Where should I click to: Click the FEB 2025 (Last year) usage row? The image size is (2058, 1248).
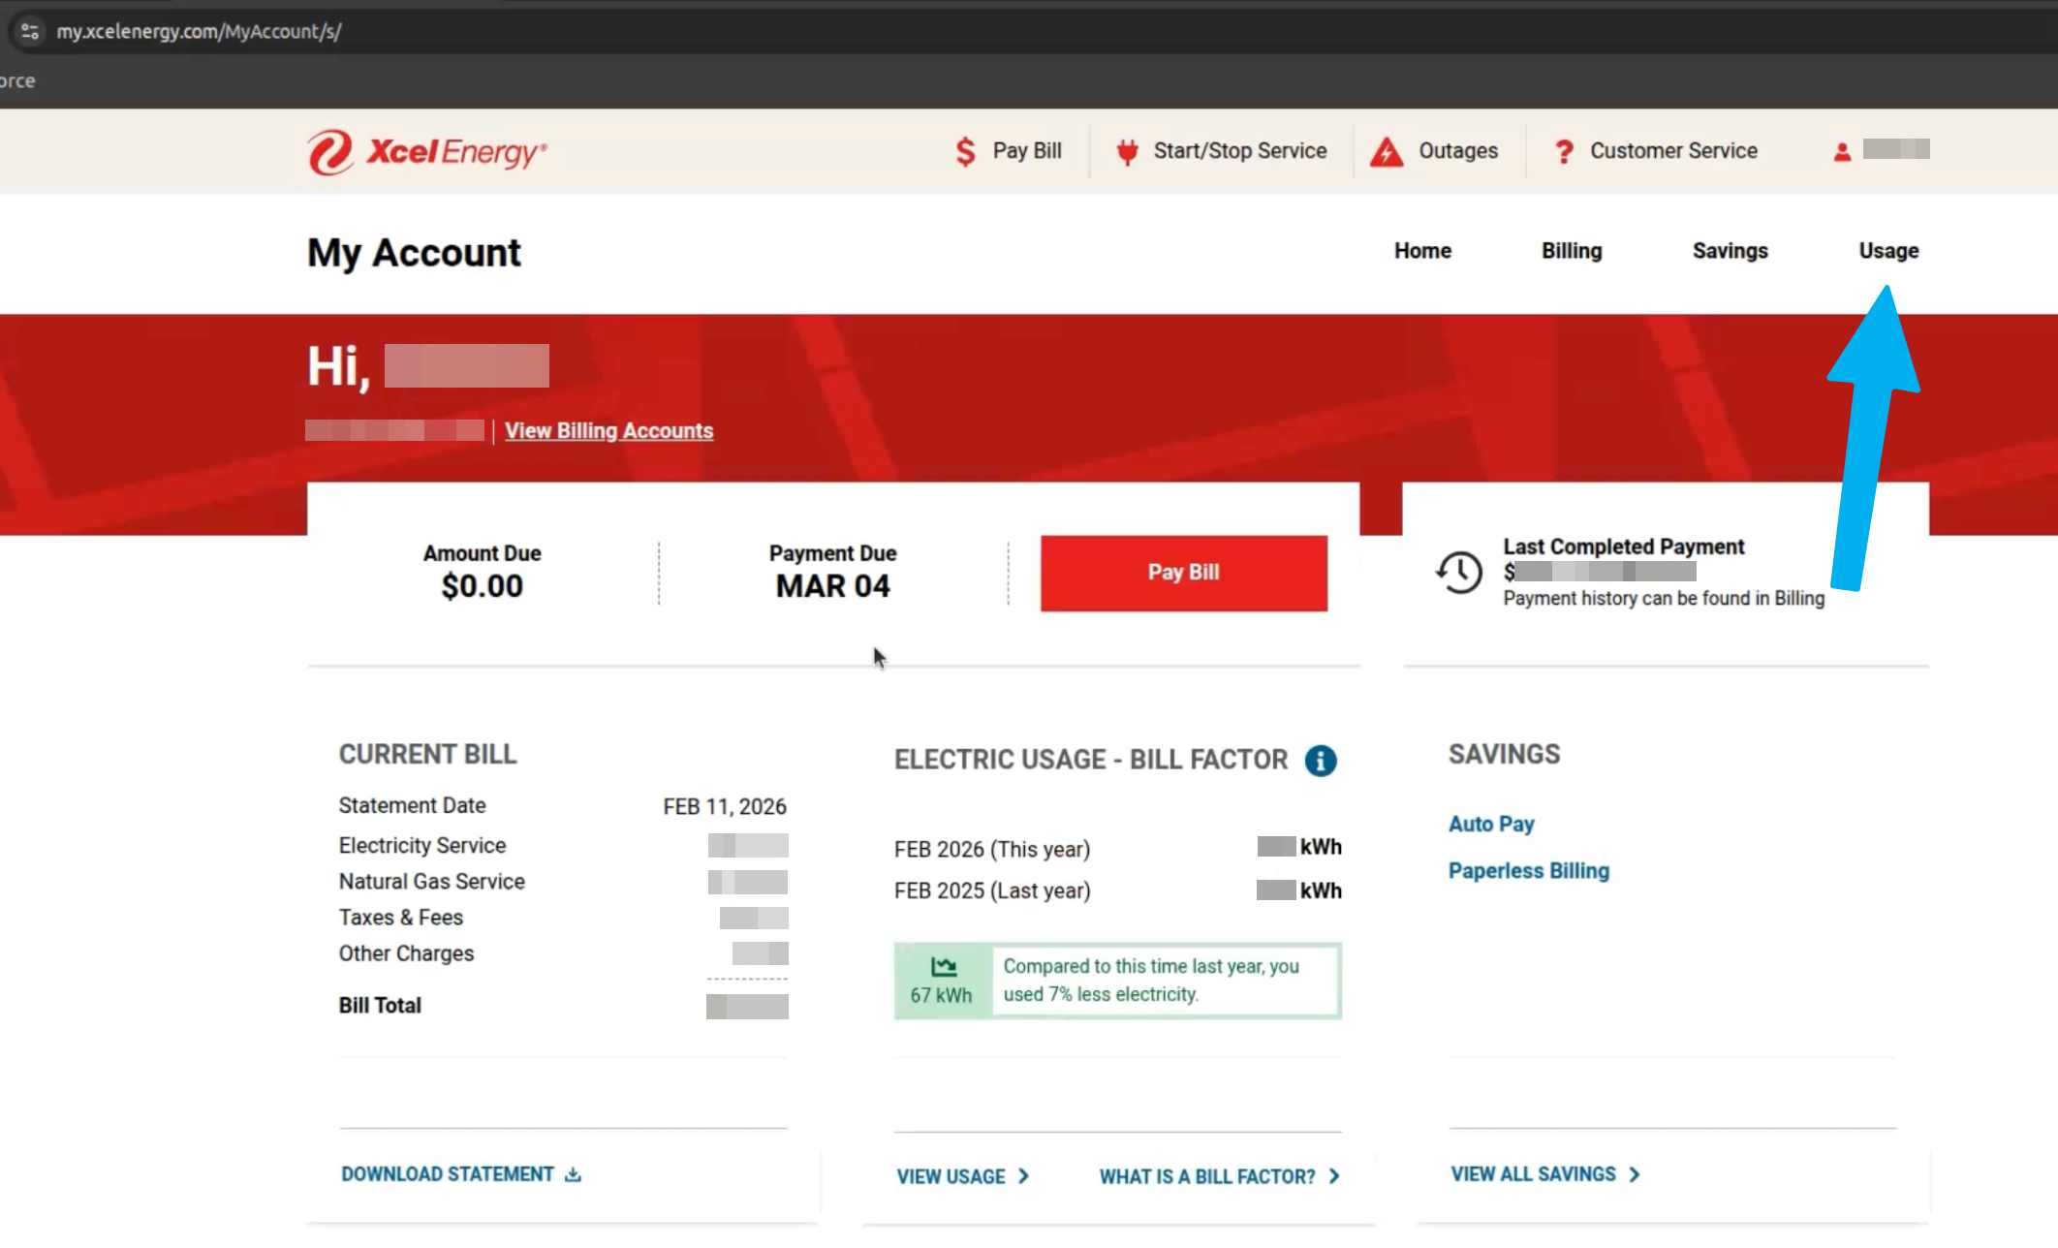[x=1117, y=890]
